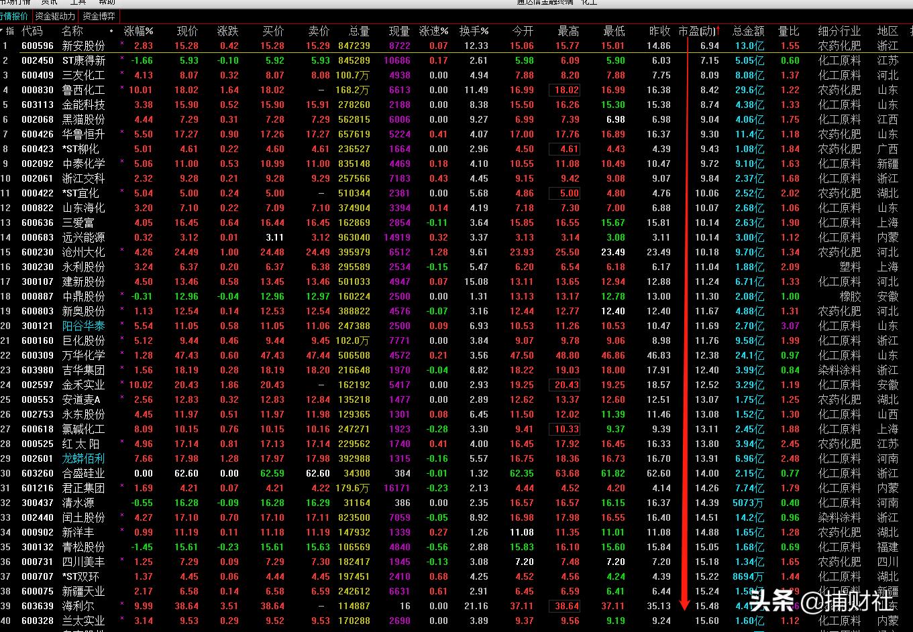This screenshot has width=913, height=632.
Task: Select the stock row 黑猫股份
Action: click(83, 119)
